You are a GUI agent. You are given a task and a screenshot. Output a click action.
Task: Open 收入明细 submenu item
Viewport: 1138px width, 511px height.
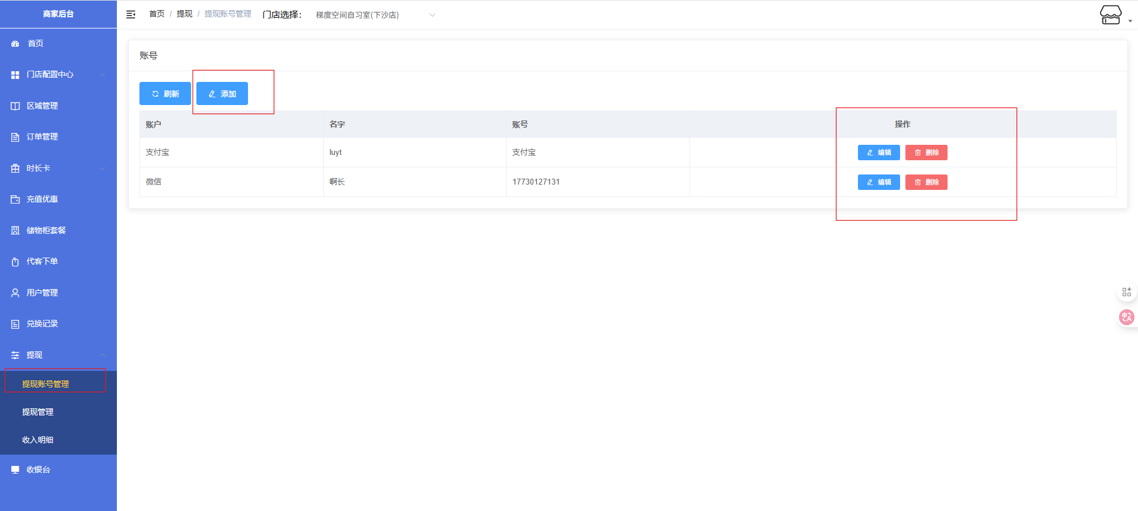[58, 440]
